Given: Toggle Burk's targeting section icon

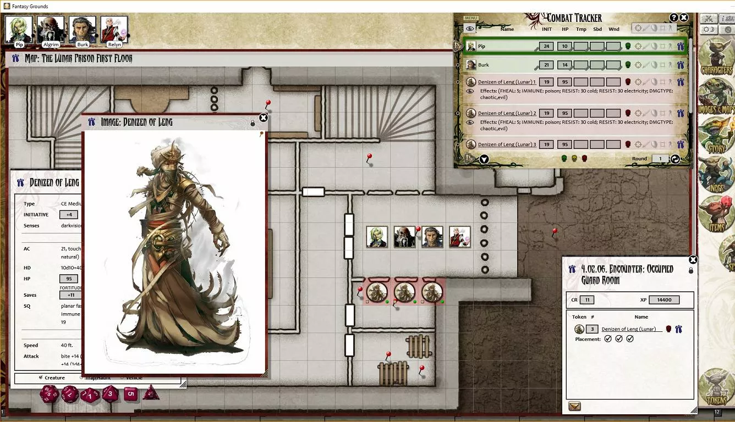Looking at the screenshot, I should click(638, 65).
